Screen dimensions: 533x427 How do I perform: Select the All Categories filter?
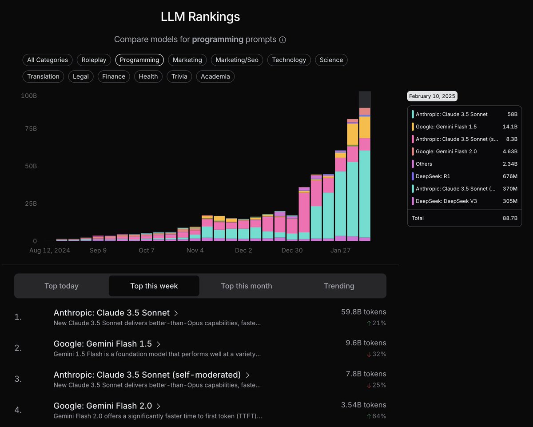[48, 60]
